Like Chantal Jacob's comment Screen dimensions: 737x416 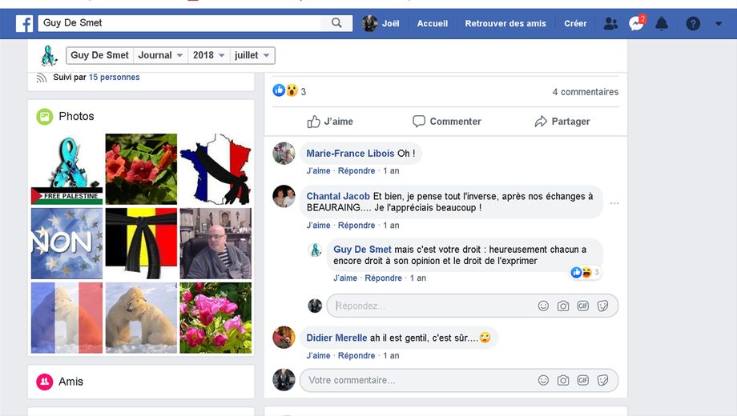pyautogui.click(x=318, y=226)
